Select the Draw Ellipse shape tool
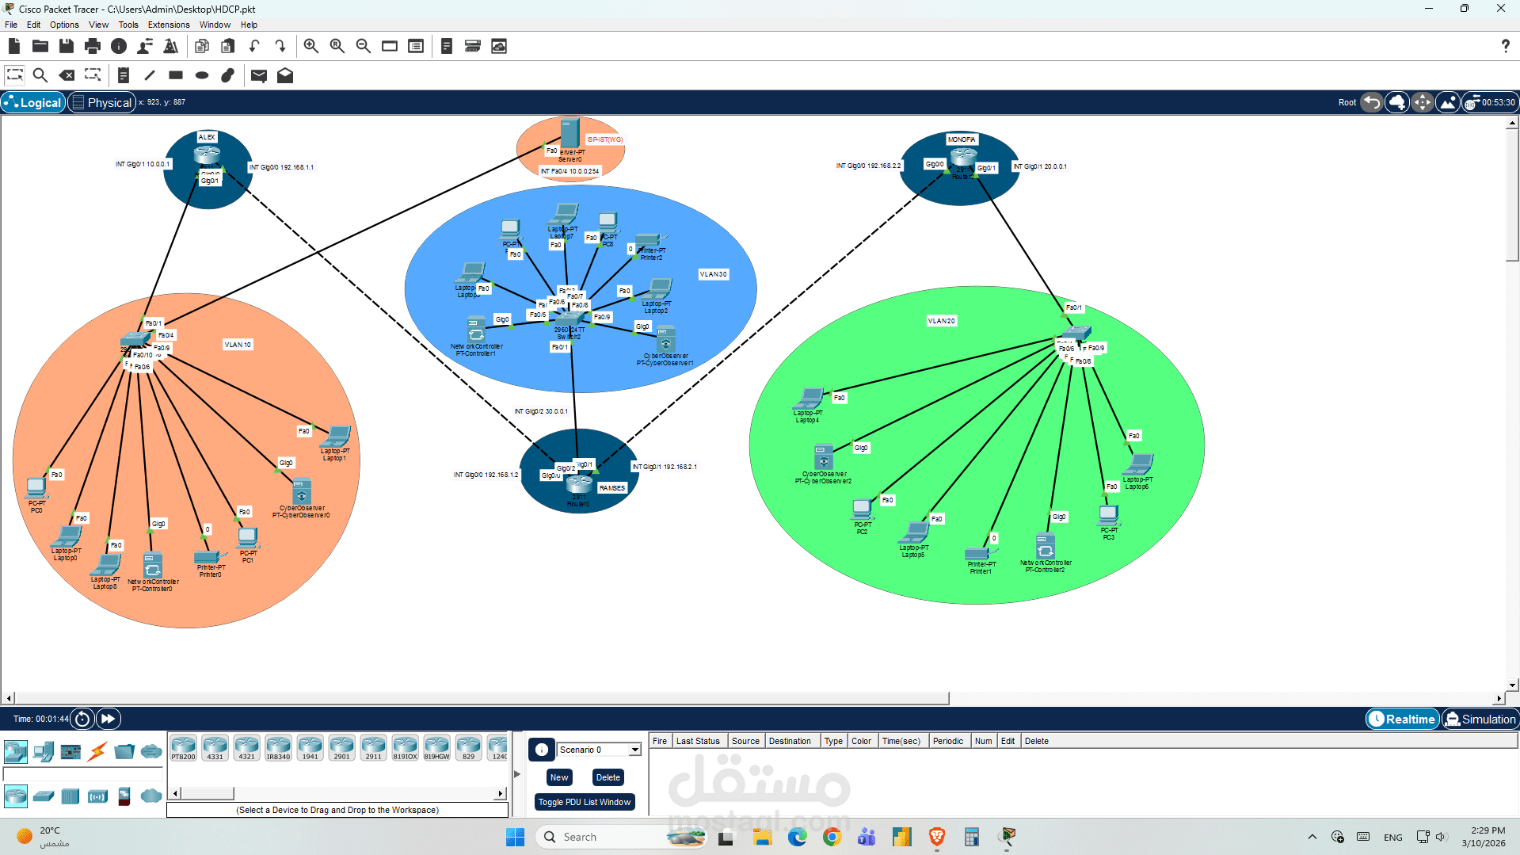Screen dimensions: 1520x855 point(202,75)
